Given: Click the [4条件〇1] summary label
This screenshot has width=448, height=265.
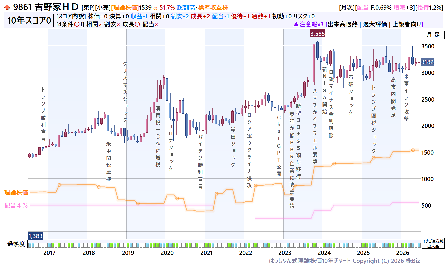Looking at the screenshot, I should pos(70,24).
